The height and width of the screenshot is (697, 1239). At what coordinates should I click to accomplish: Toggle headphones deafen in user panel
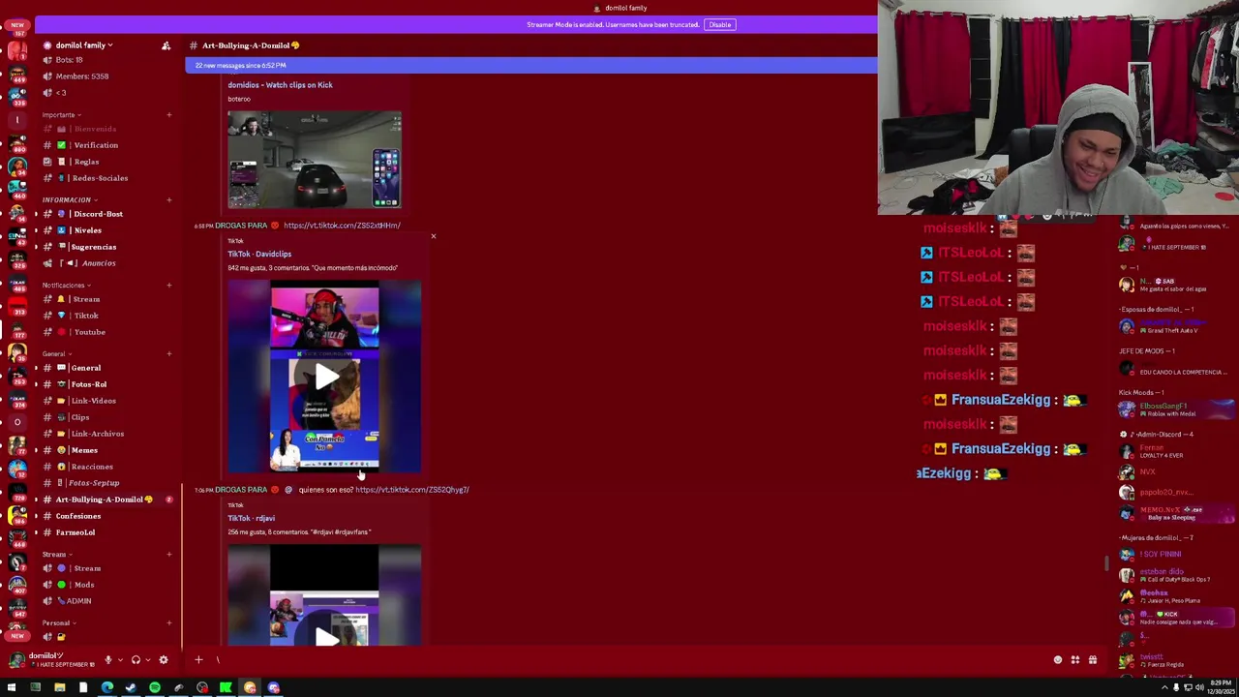[x=136, y=659]
